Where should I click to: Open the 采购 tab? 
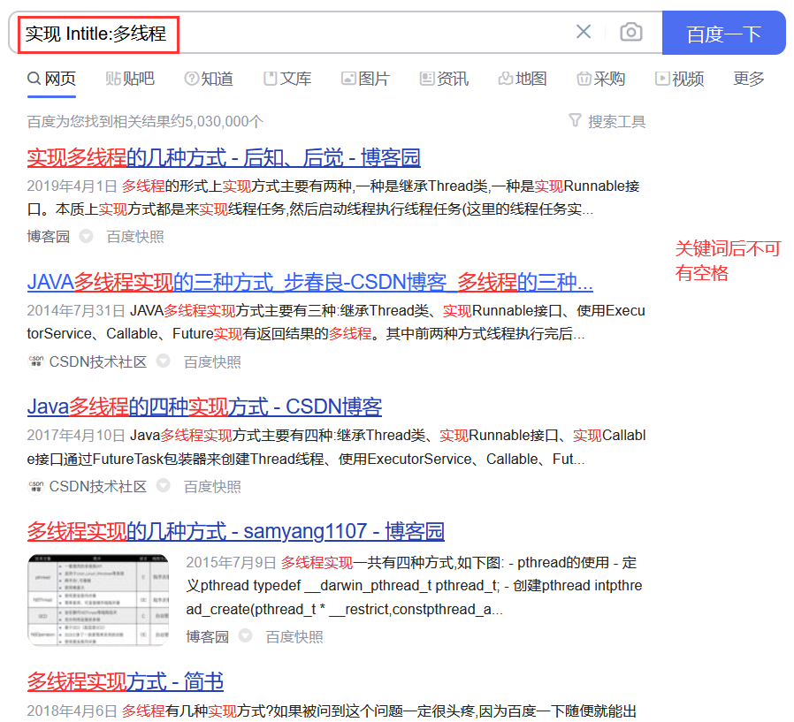pos(600,79)
